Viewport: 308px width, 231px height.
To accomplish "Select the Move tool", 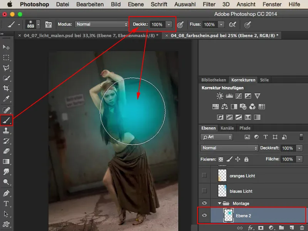I will [6, 47].
